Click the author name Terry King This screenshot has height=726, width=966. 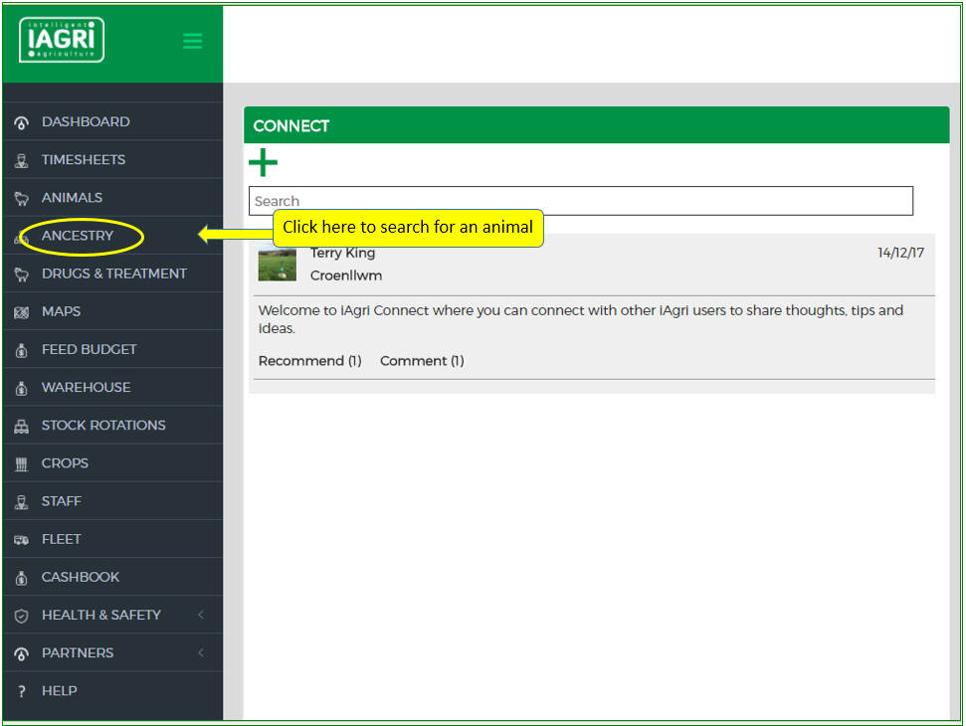[x=342, y=253]
